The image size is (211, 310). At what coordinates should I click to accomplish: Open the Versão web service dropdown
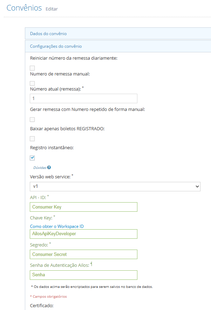click(x=115, y=186)
